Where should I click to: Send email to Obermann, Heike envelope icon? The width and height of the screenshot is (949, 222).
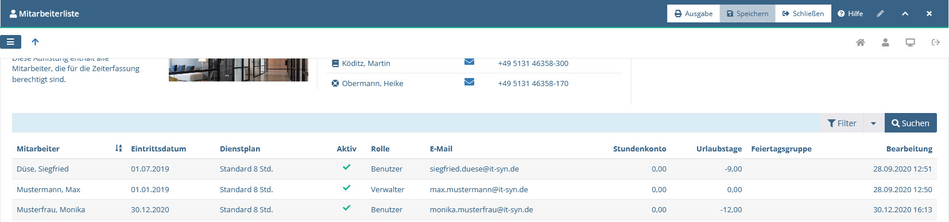pyautogui.click(x=469, y=82)
